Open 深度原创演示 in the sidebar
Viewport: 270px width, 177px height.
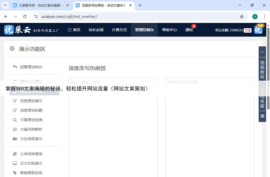31,101
